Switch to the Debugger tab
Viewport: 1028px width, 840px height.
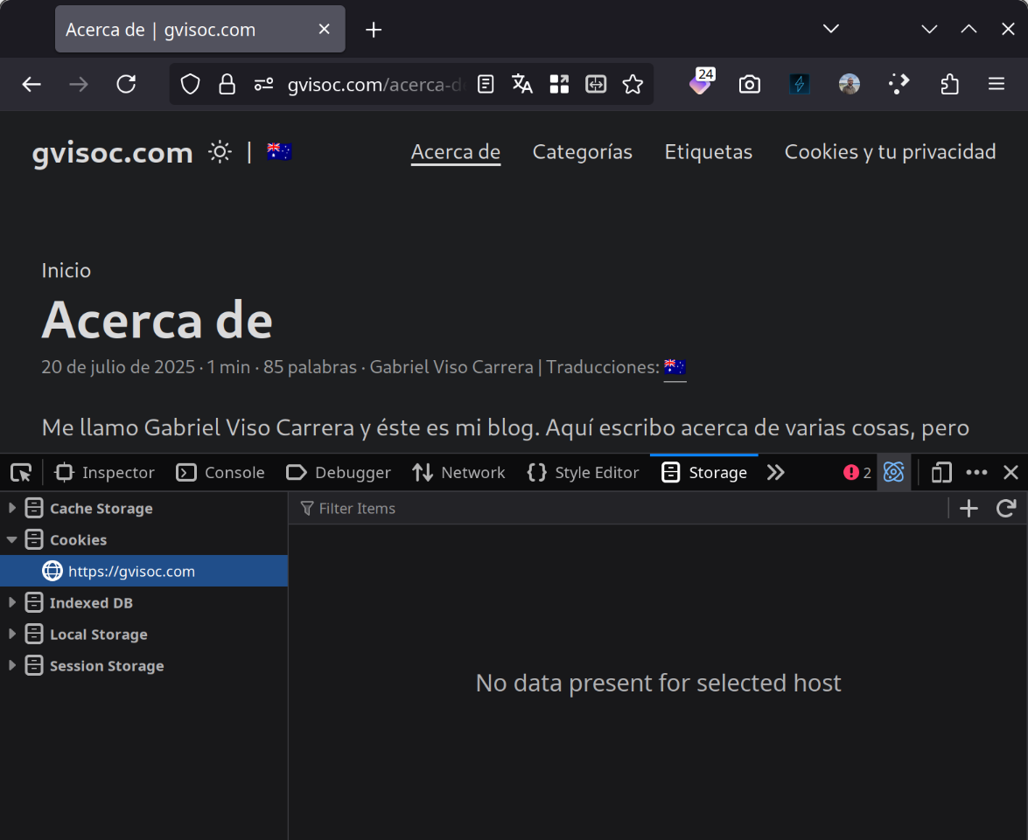339,472
